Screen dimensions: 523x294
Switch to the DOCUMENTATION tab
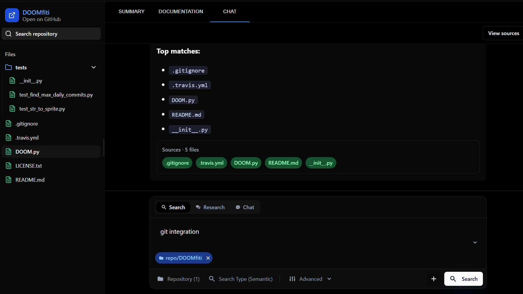pyautogui.click(x=181, y=11)
